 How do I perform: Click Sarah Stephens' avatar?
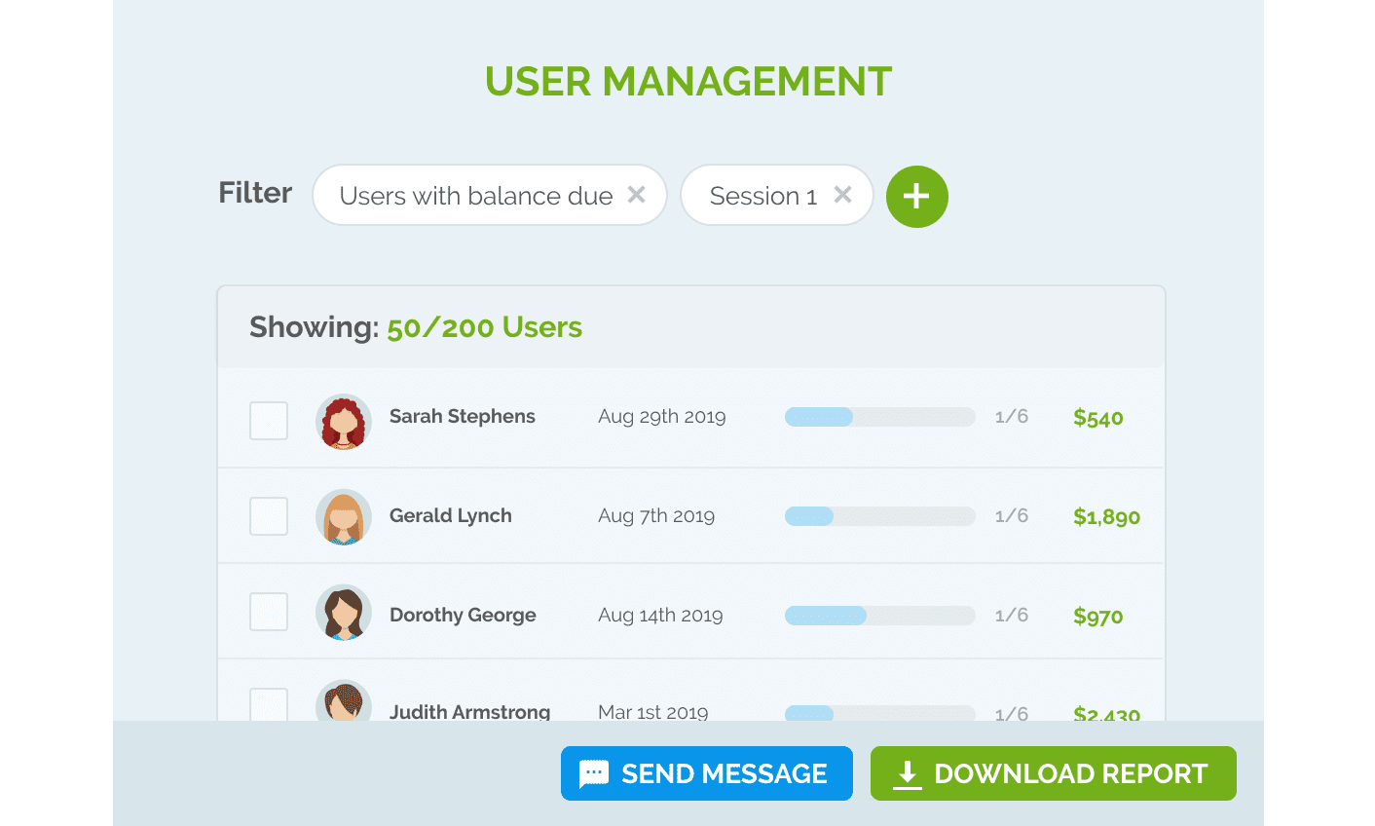click(x=344, y=421)
